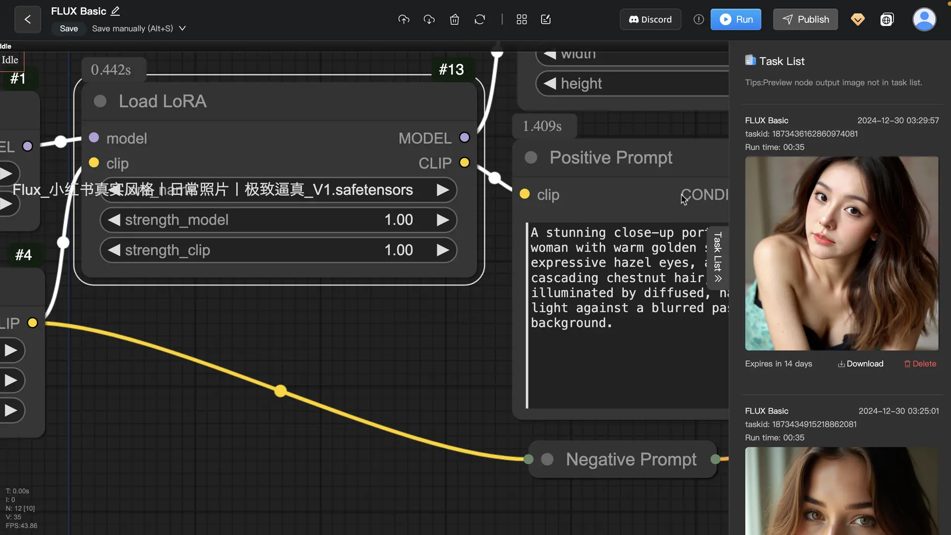This screenshot has width=951, height=535.
Task: Delete the first task result
Action: pos(920,364)
